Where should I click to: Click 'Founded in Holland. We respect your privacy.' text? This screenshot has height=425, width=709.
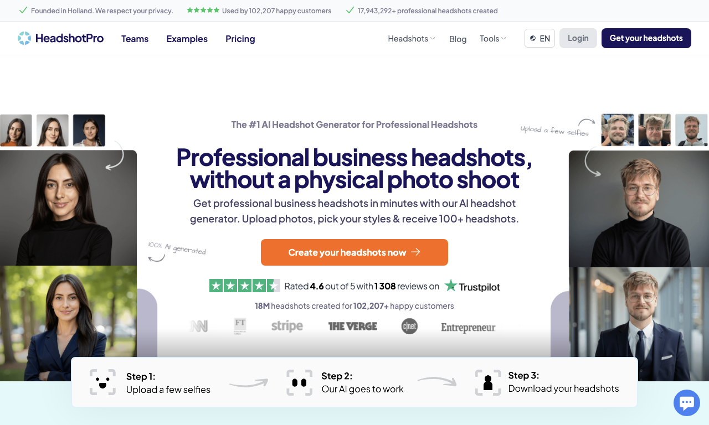pos(102,11)
